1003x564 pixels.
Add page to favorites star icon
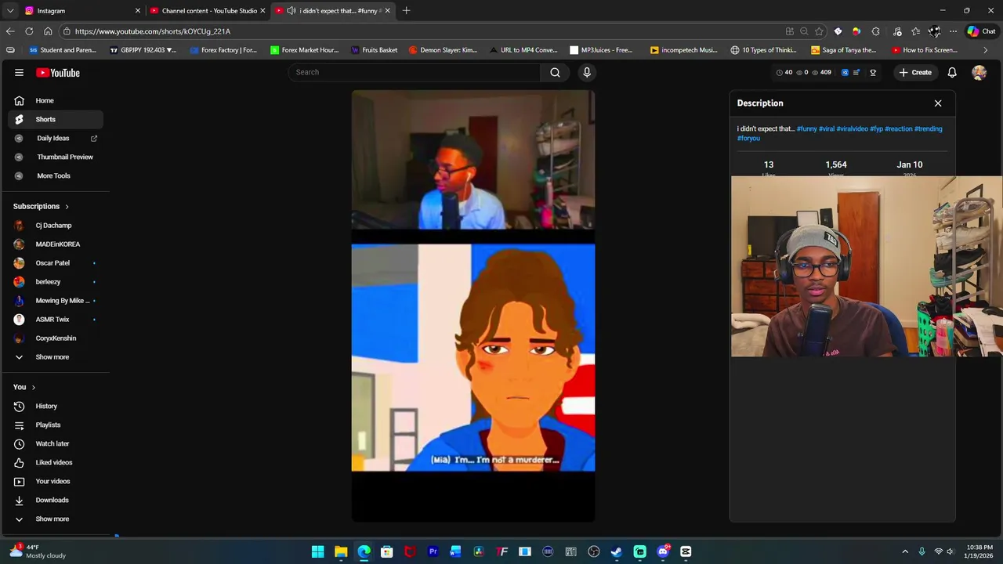(x=819, y=31)
